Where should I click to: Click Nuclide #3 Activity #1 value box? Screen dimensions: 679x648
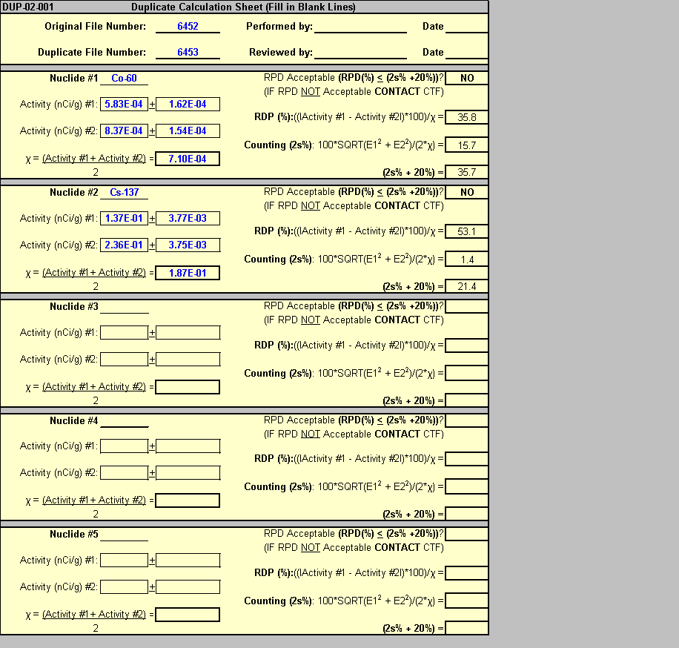coord(125,333)
